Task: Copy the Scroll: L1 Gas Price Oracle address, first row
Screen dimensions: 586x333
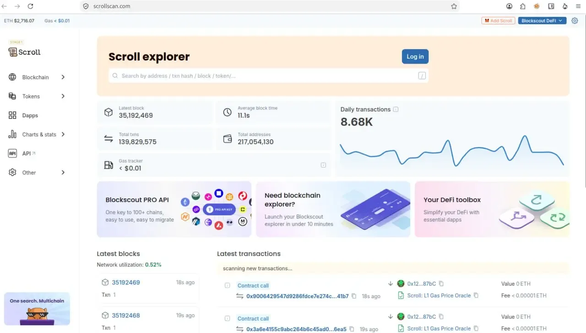Action: coord(476,295)
